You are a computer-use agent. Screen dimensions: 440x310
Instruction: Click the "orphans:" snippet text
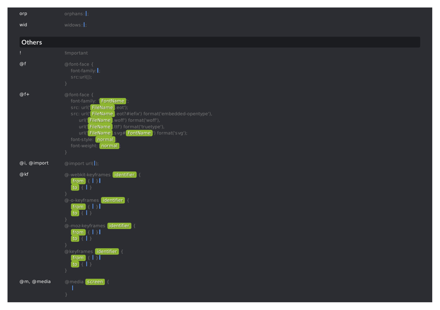(x=75, y=14)
